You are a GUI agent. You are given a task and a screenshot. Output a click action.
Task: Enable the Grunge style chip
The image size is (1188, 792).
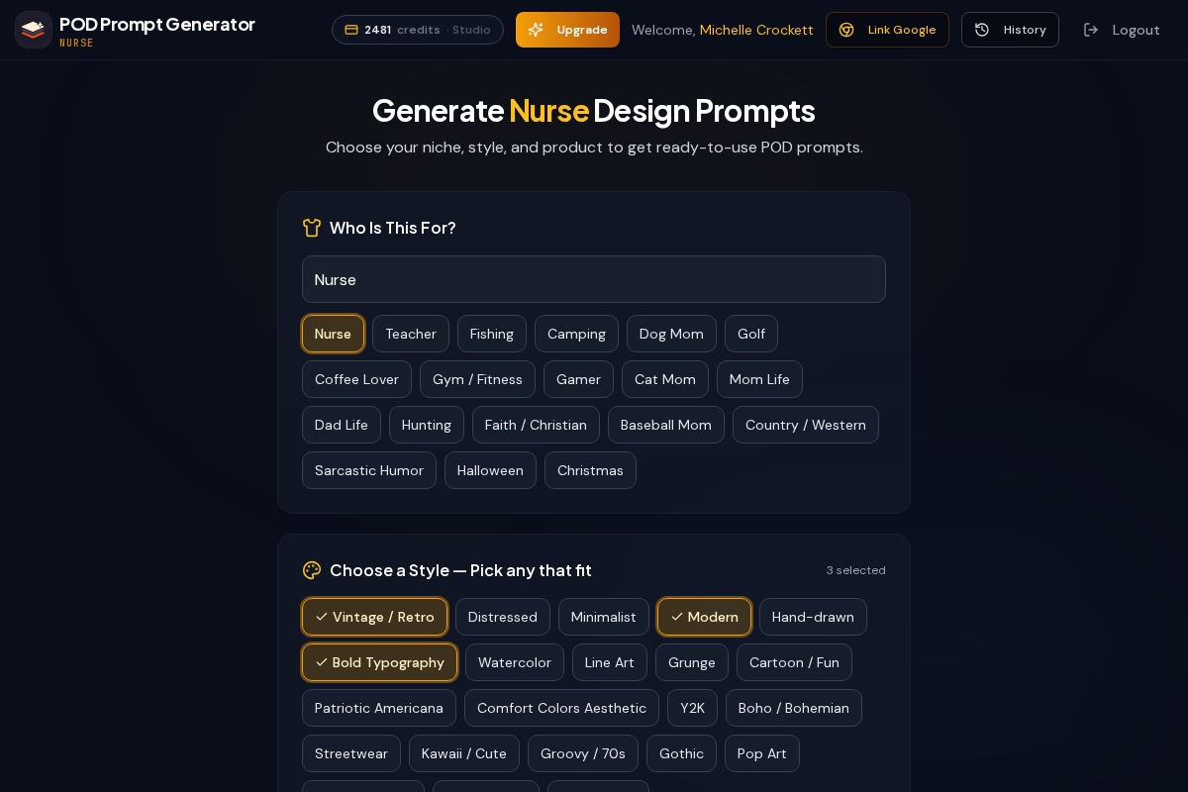click(x=692, y=662)
